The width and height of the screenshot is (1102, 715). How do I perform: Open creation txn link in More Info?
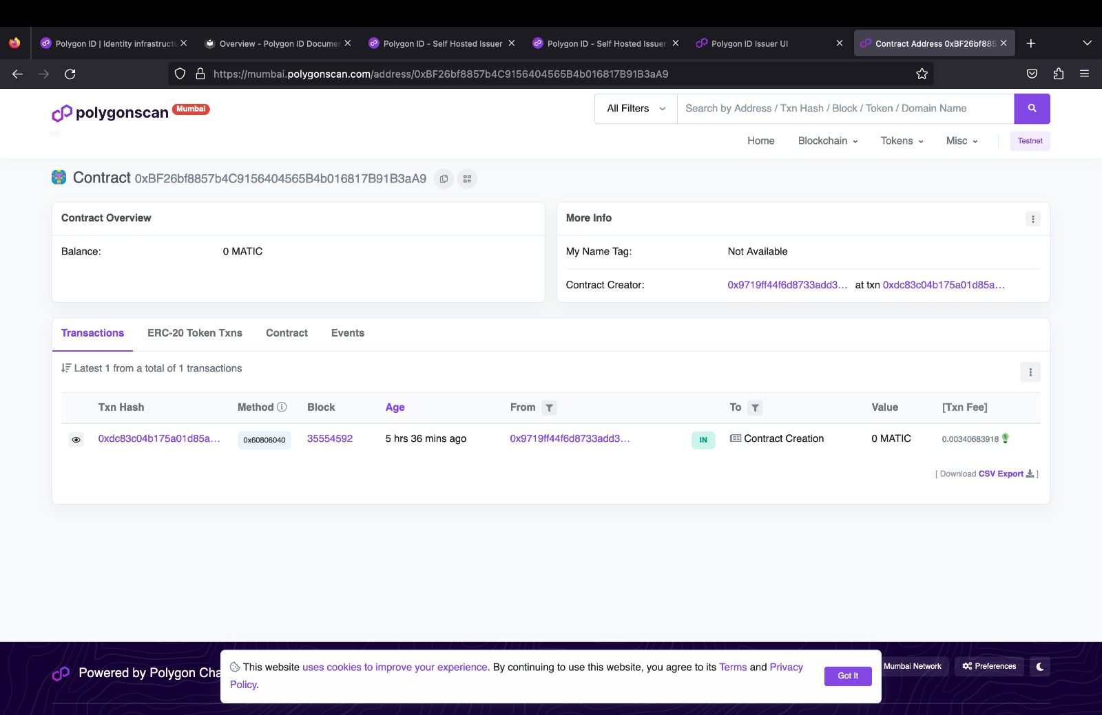point(944,285)
